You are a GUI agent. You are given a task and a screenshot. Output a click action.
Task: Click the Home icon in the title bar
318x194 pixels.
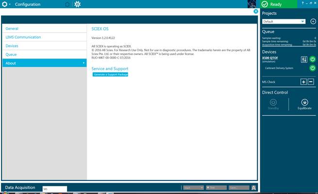(x=67, y=4)
